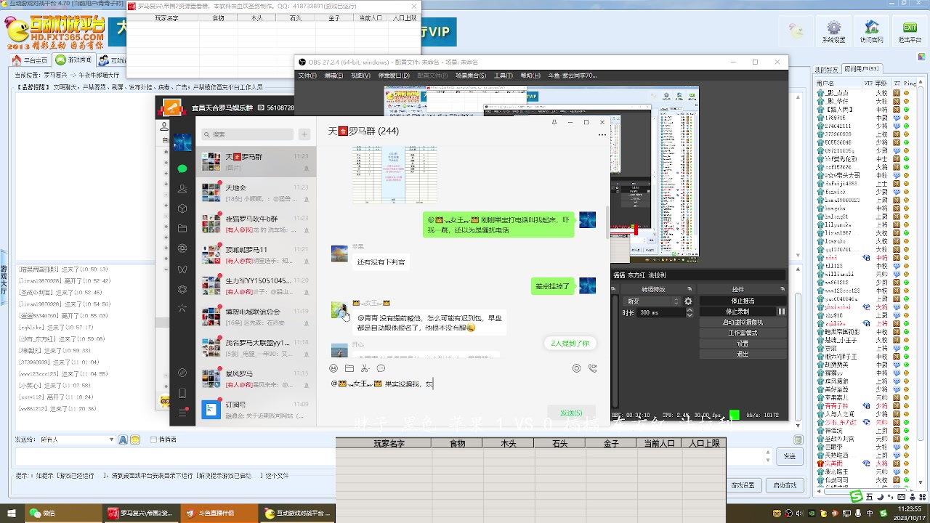Open the Windows Start button
Screen dimensions: 930x523
[12, 514]
